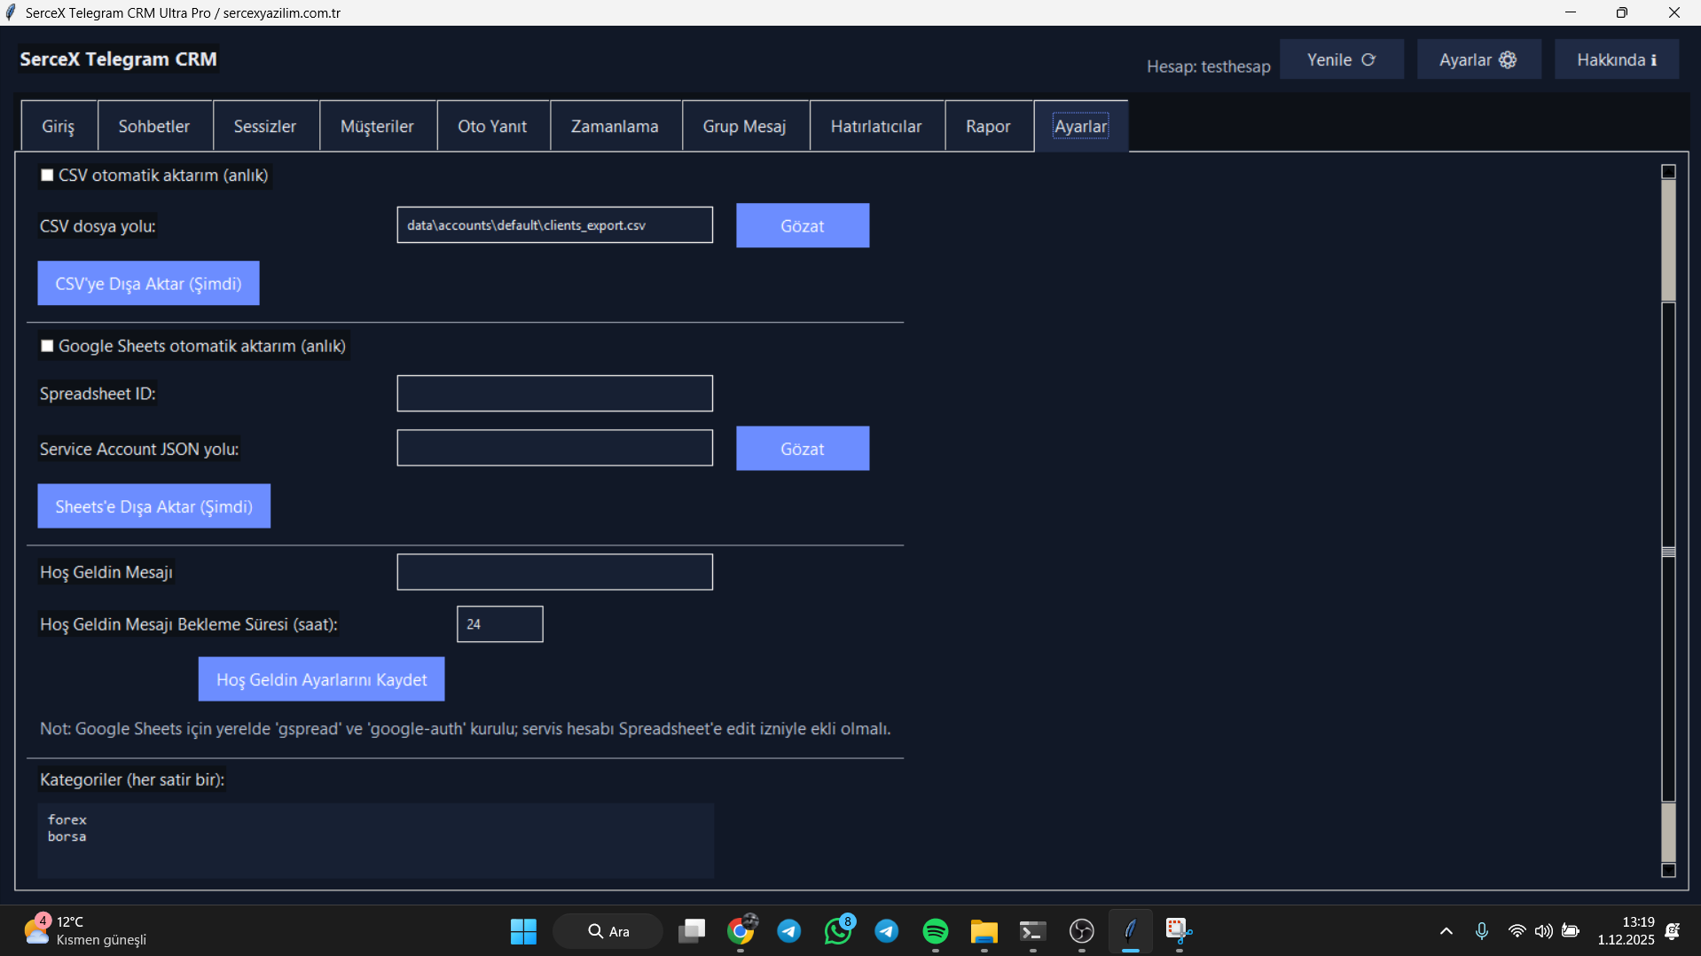1701x956 pixels.
Task: Open Telegram from the taskbar
Action: pyautogui.click(x=788, y=931)
